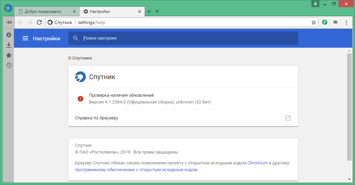Bookmark this page with the star
The width and height of the screenshot is (355, 185).
pos(313,22)
